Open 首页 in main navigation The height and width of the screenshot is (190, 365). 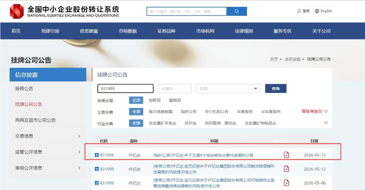(16, 31)
